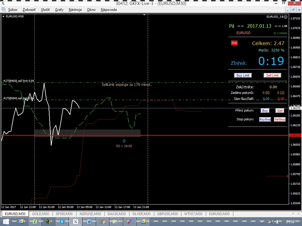Image resolution: width=302 pixels, height=226 pixels.
Task: Switch to the DAX30,M30 tab
Action: point(116,214)
